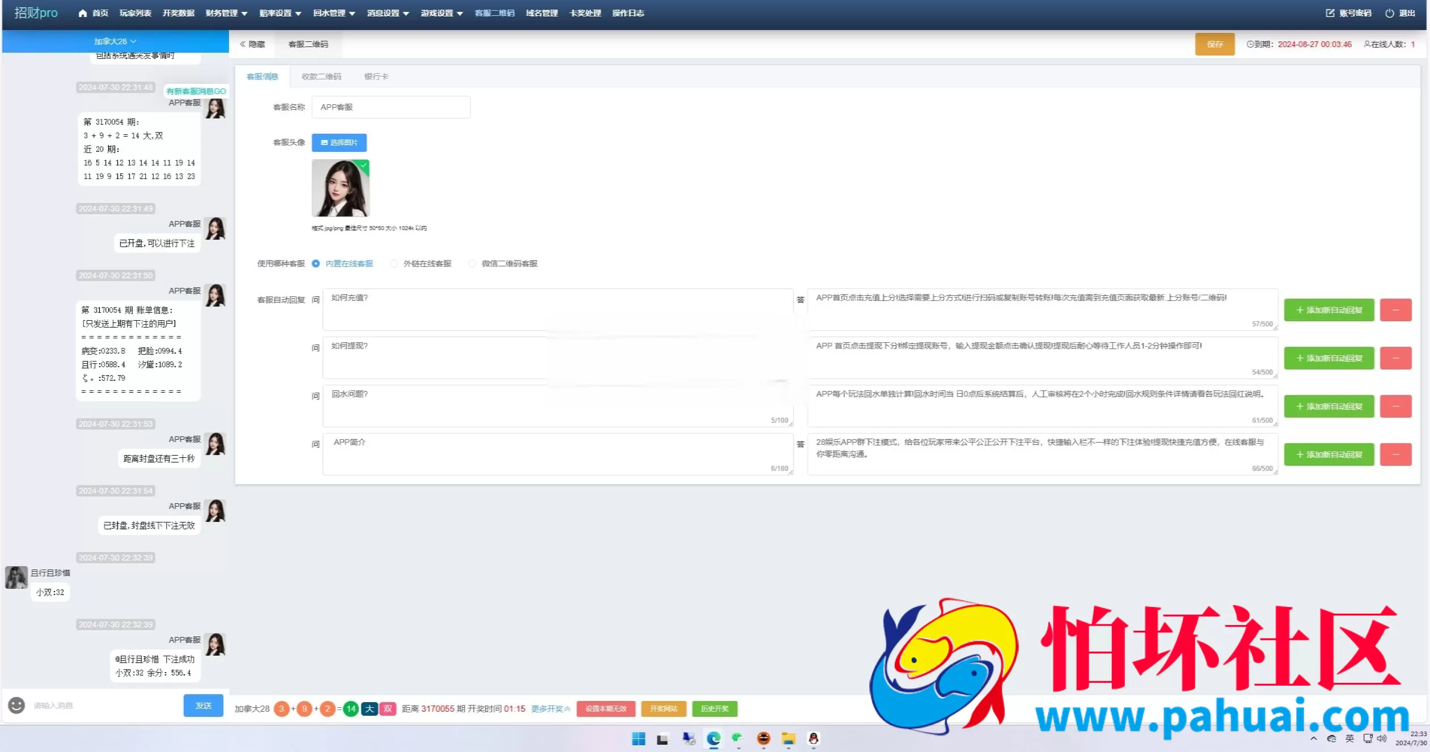Open the Windows Start menu
Image resolution: width=1430 pixels, height=752 pixels.
pyautogui.click(x=638, y=738)
